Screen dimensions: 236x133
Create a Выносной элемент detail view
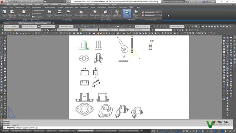pyautogui.click(x=81, y=13)
